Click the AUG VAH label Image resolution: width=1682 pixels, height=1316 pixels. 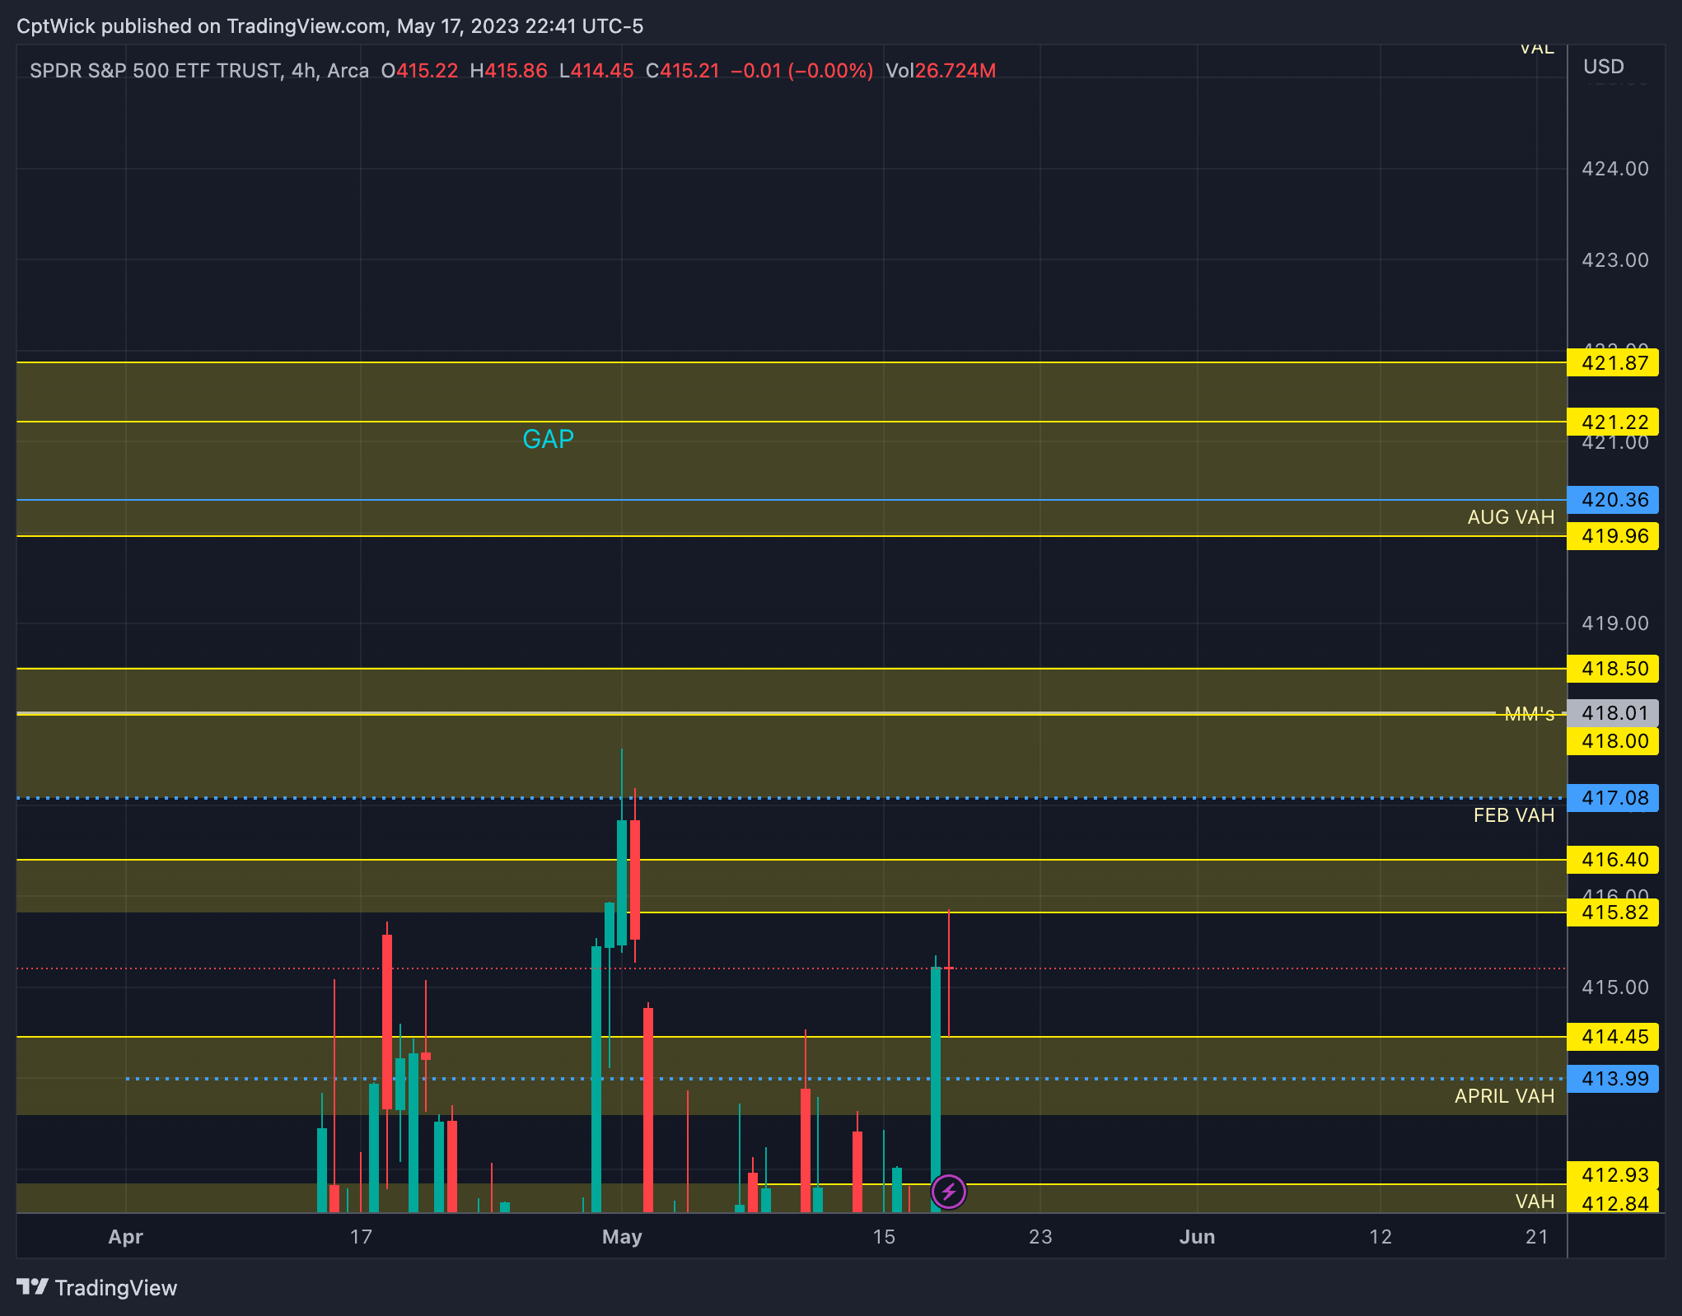click(1511, 517)
